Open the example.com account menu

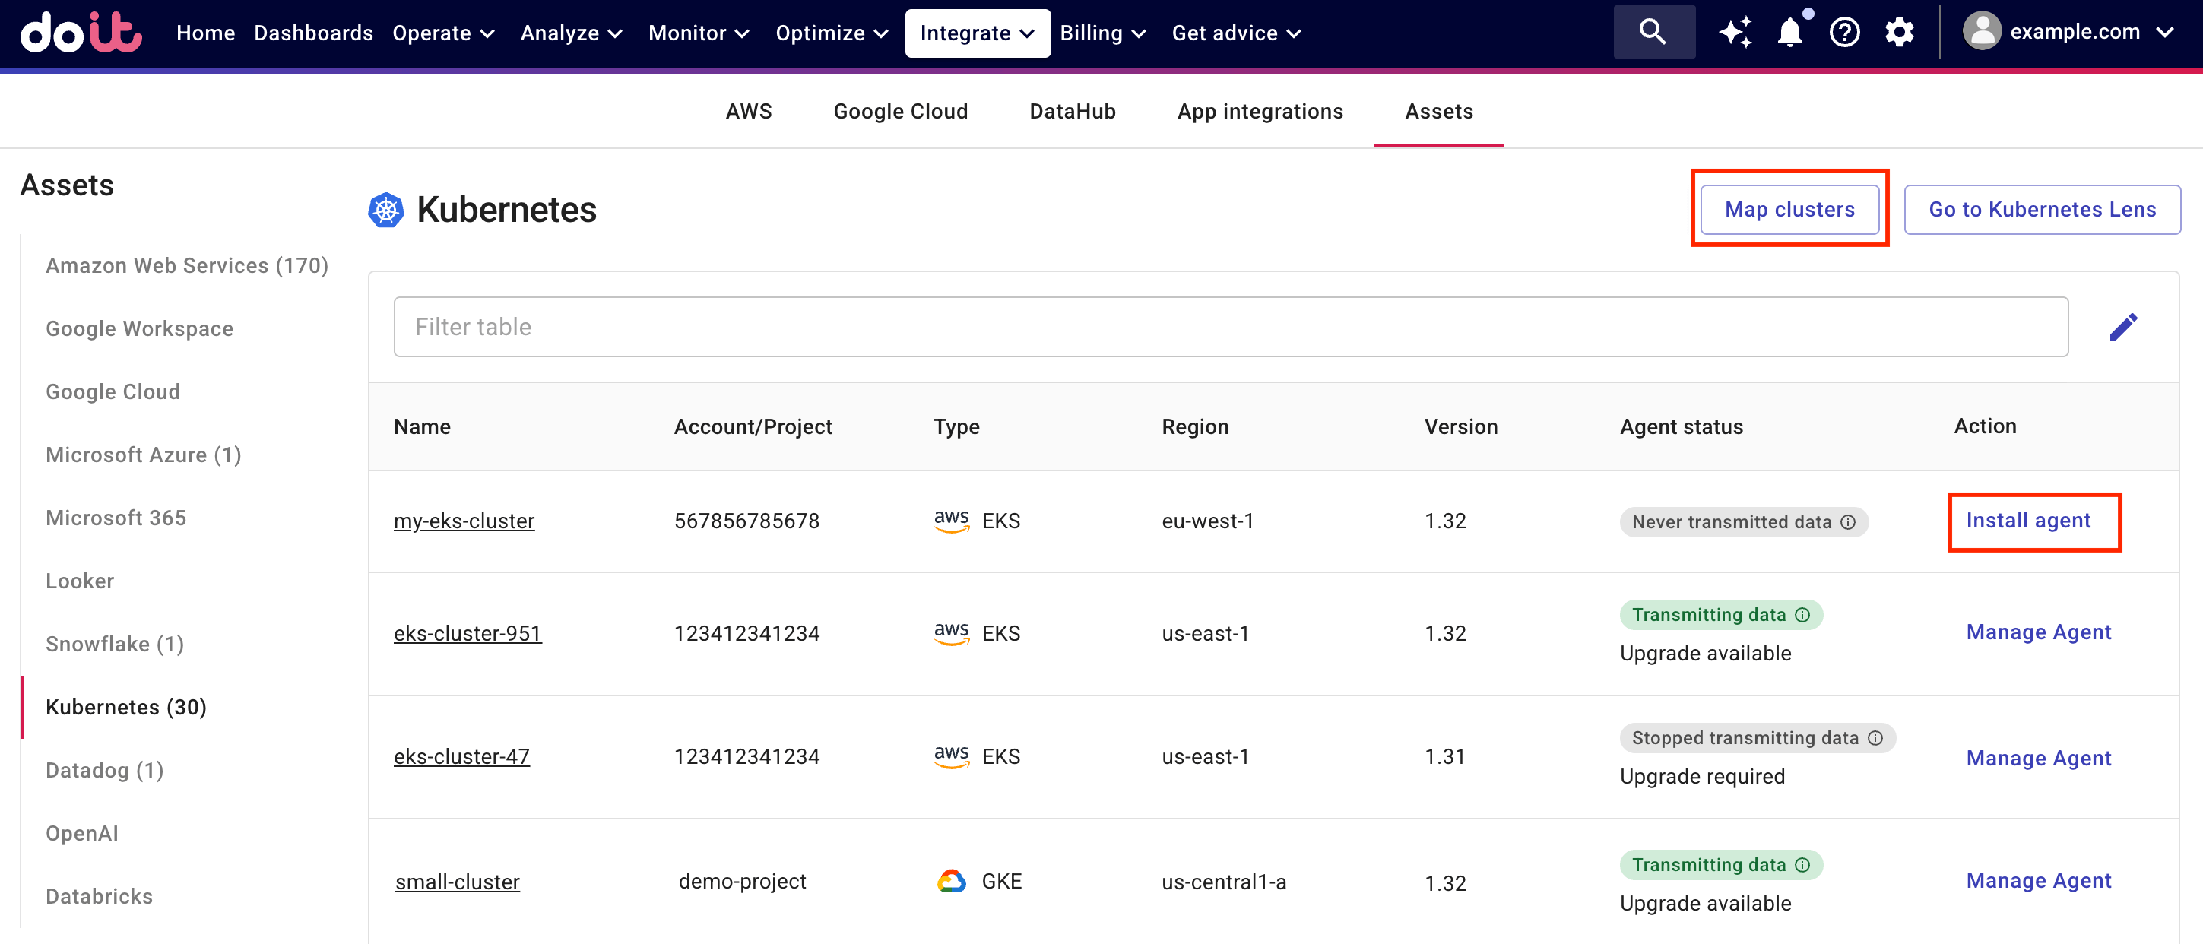2068,33
